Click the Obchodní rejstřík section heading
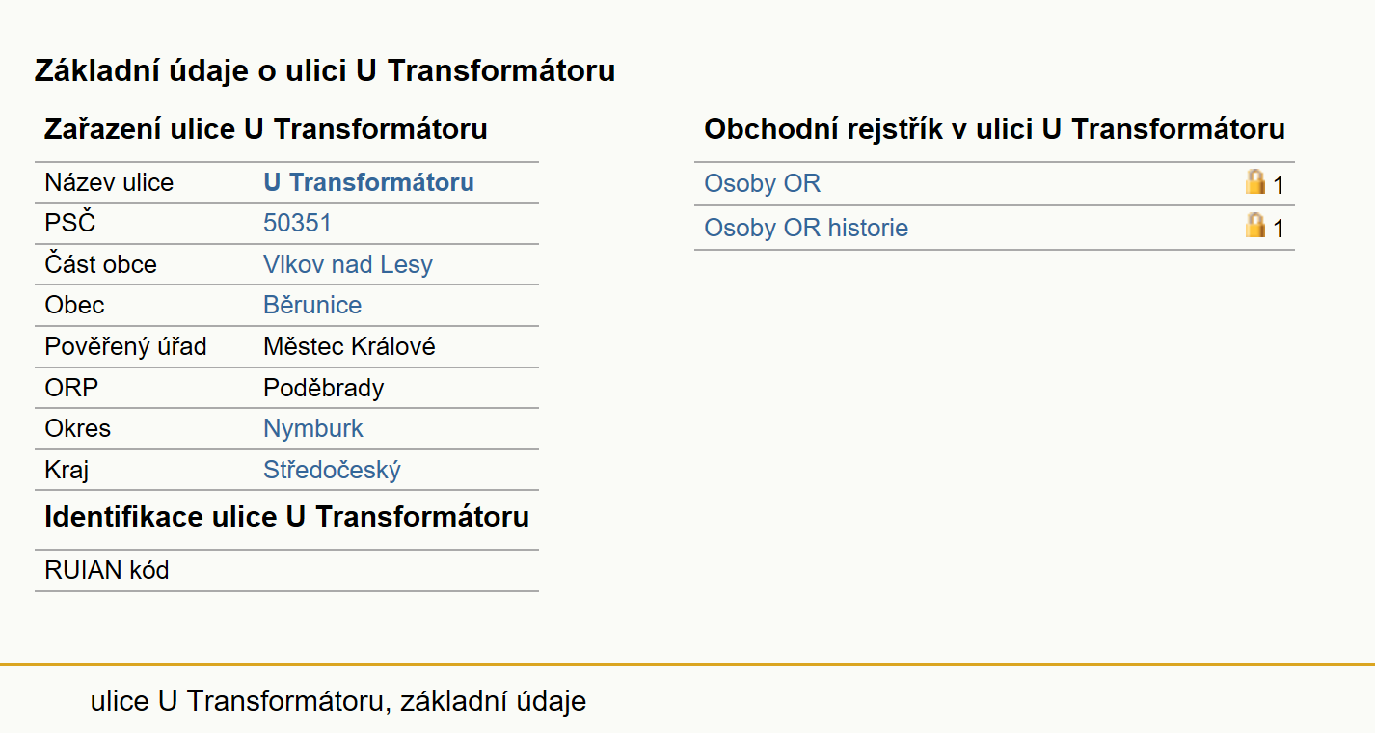The image size is (1375, 733). (995, 129)
